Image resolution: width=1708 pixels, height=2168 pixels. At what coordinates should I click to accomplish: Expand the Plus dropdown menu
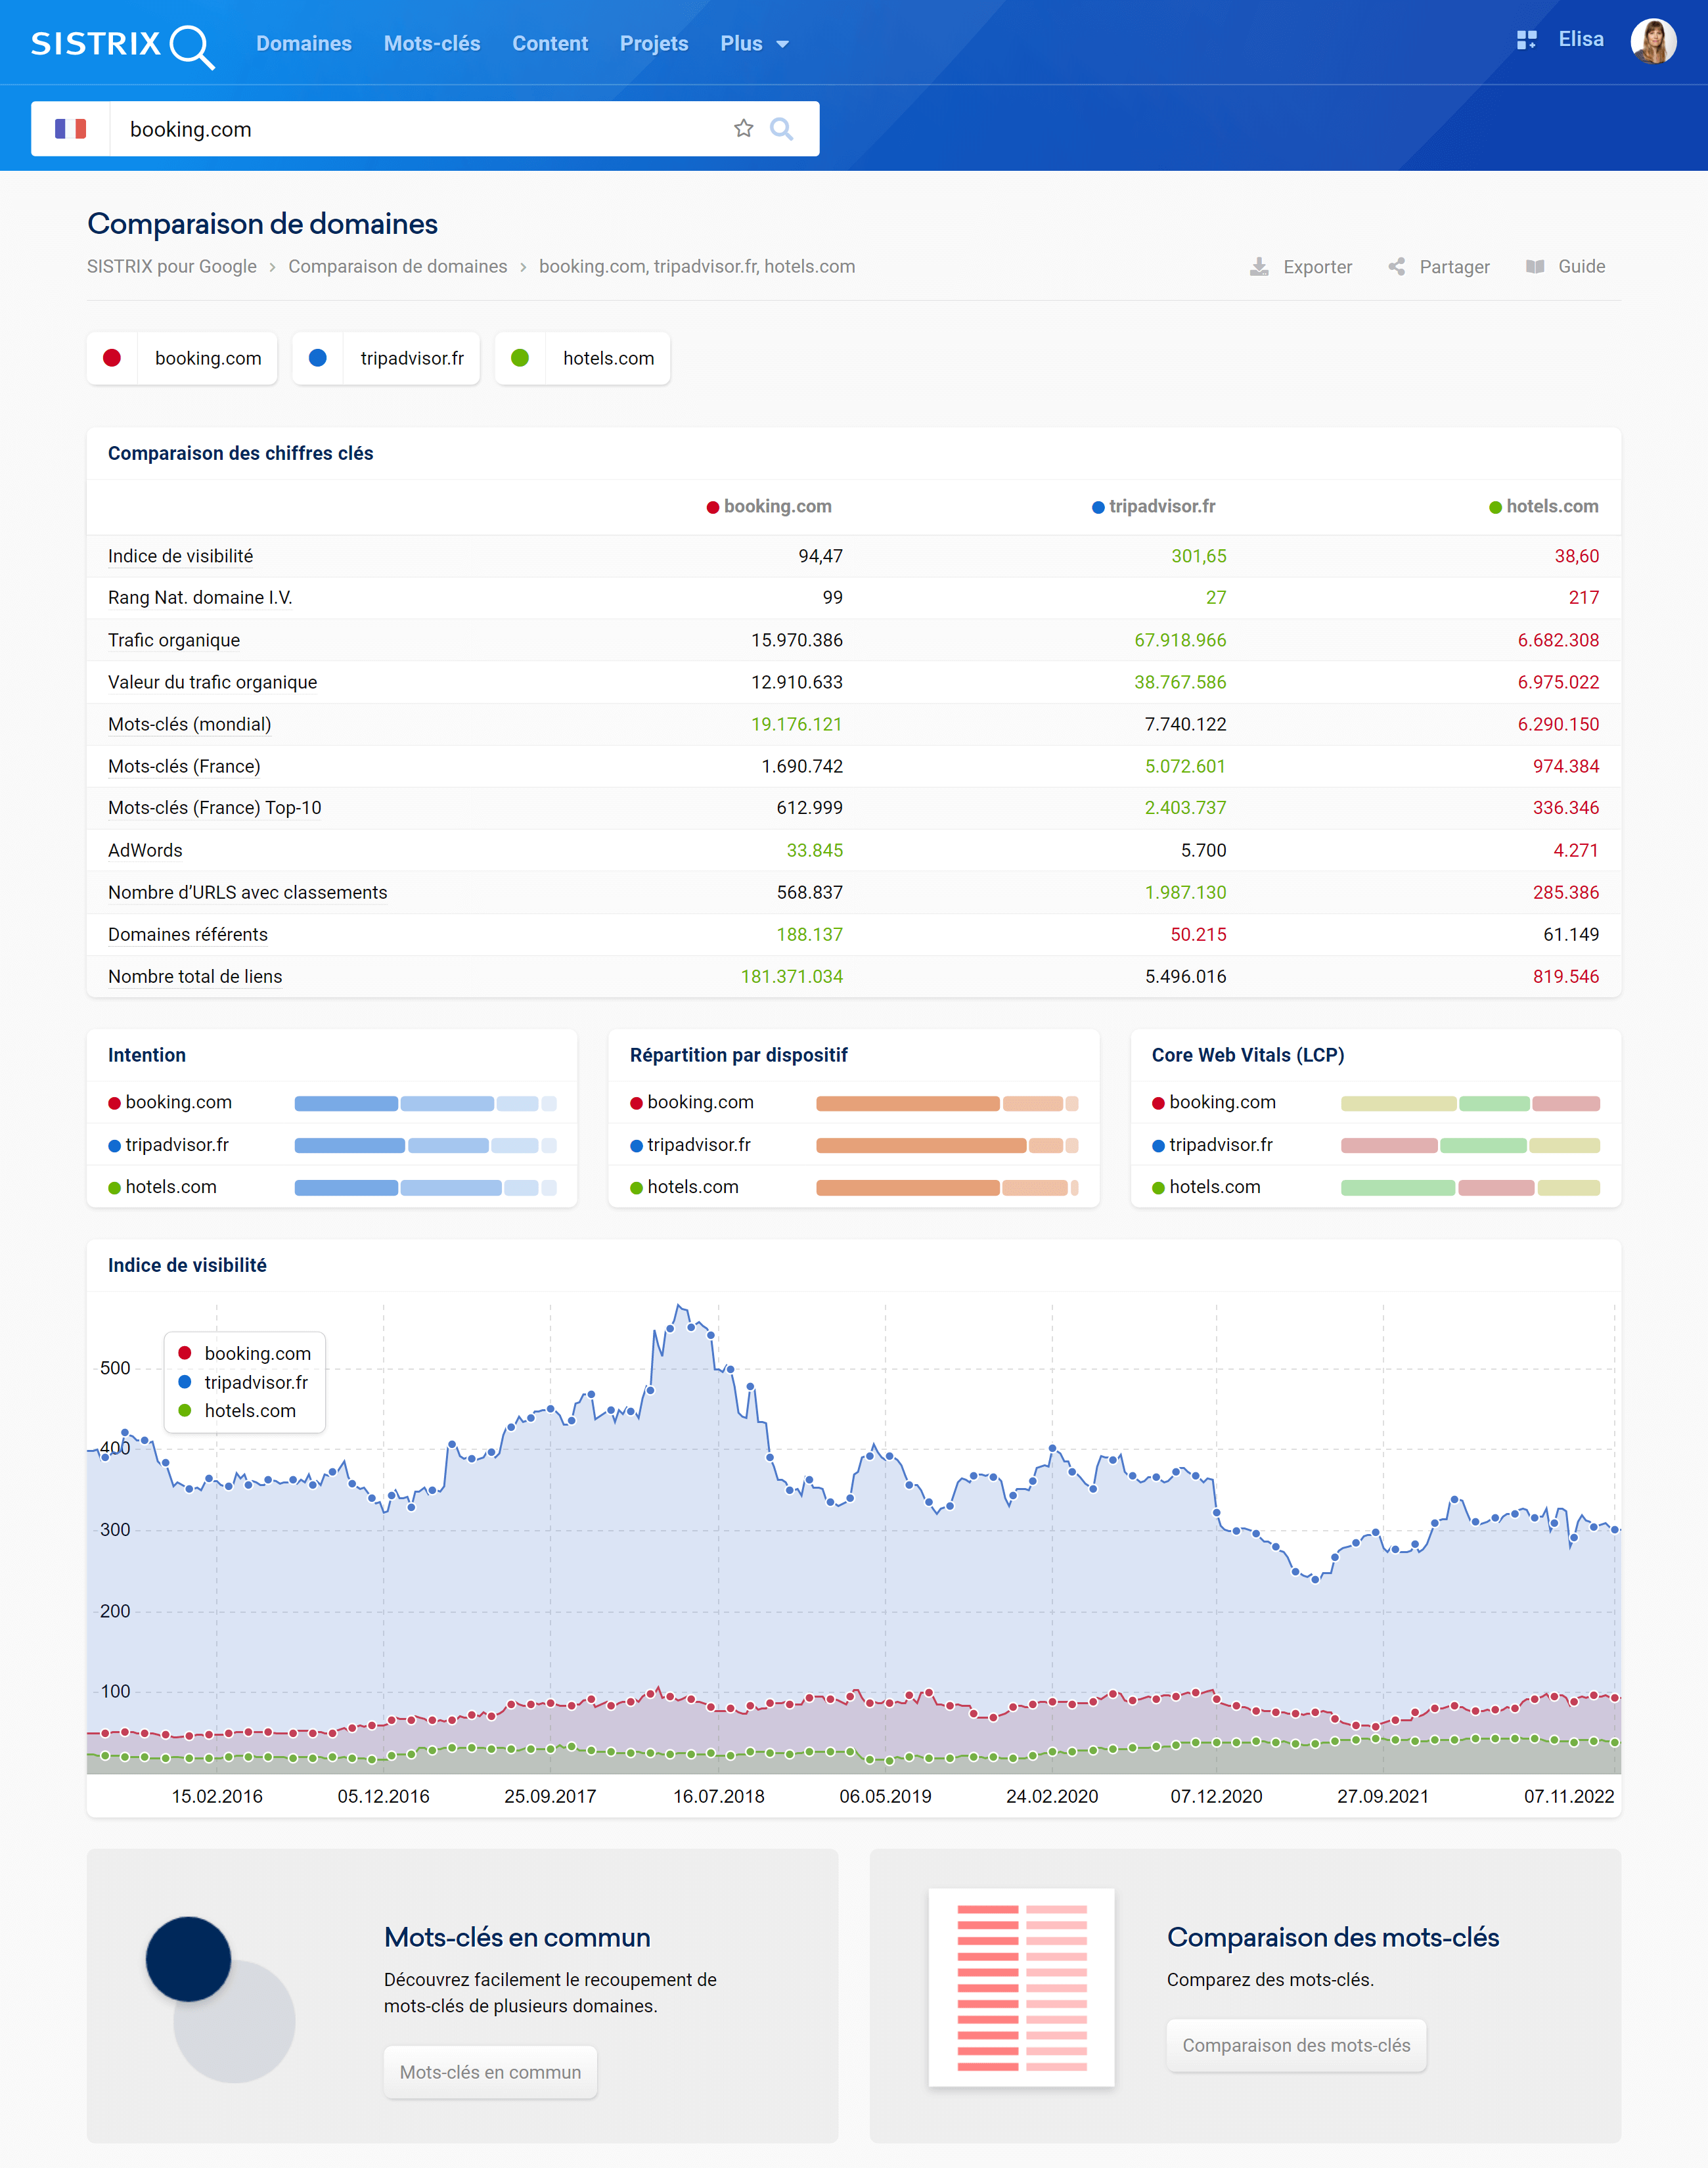754,44
